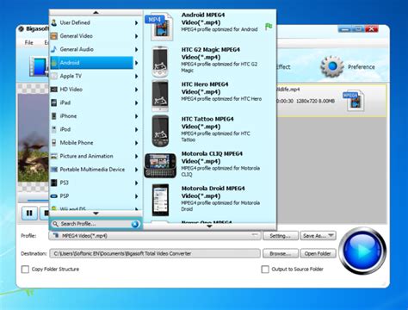Click the Motorola CLIQ phone thumbnail
The height and width of the screenshot is (310, 408).
coord(160,165)
